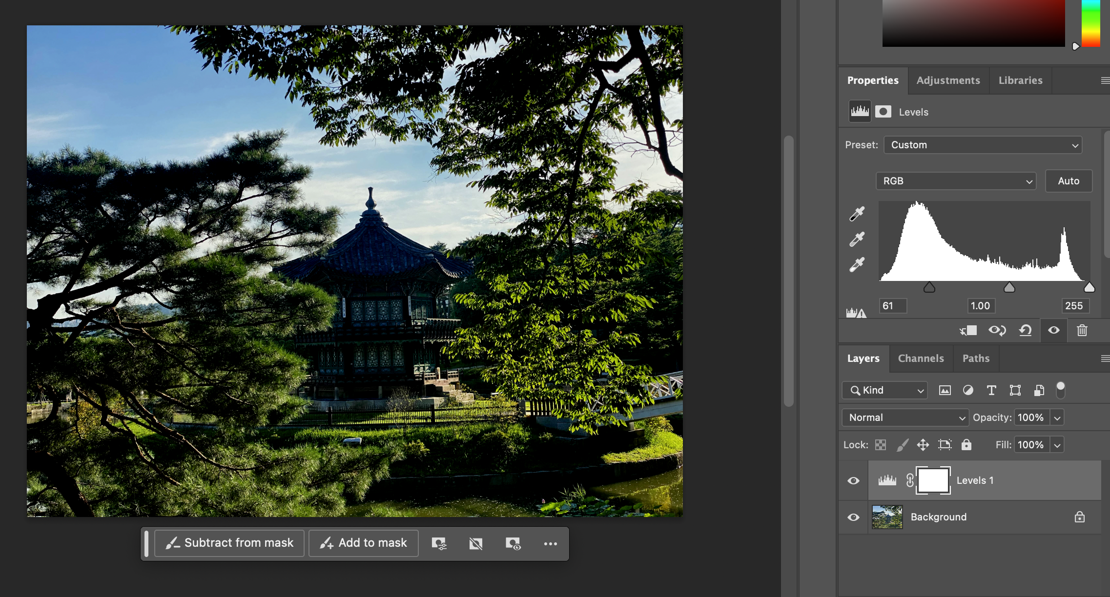Hide the Levels 1 layer

[853, 480]
